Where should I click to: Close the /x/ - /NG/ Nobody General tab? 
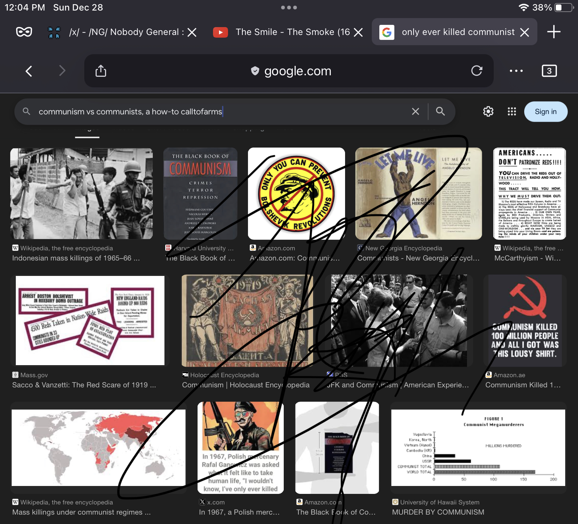coord(192,32)
